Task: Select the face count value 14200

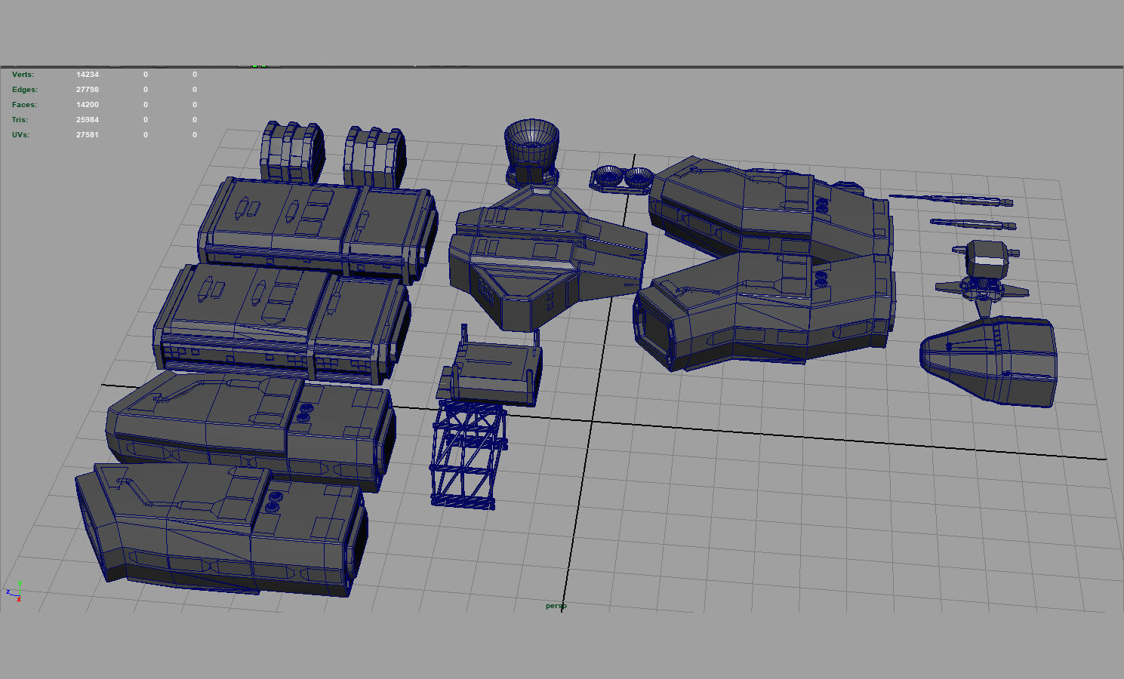Action: tap(88, 105)
